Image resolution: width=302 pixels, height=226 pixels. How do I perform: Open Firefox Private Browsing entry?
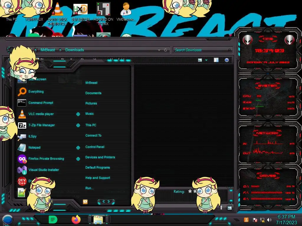(41, 159)
